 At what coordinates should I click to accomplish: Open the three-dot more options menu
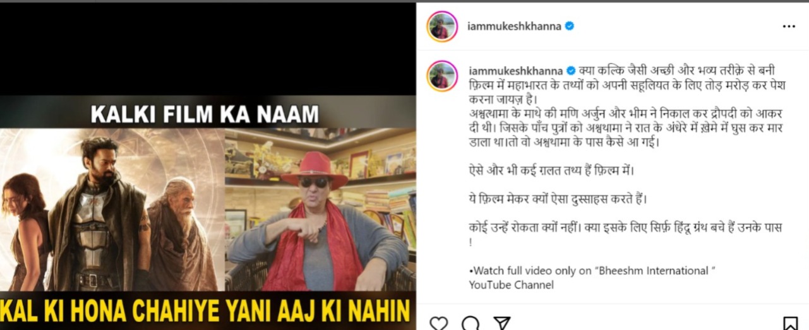(789, 27)
